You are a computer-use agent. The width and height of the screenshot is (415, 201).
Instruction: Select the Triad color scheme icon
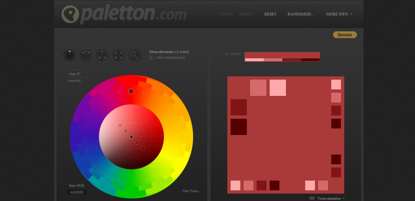pyautogui.click(x=102, y=55)
